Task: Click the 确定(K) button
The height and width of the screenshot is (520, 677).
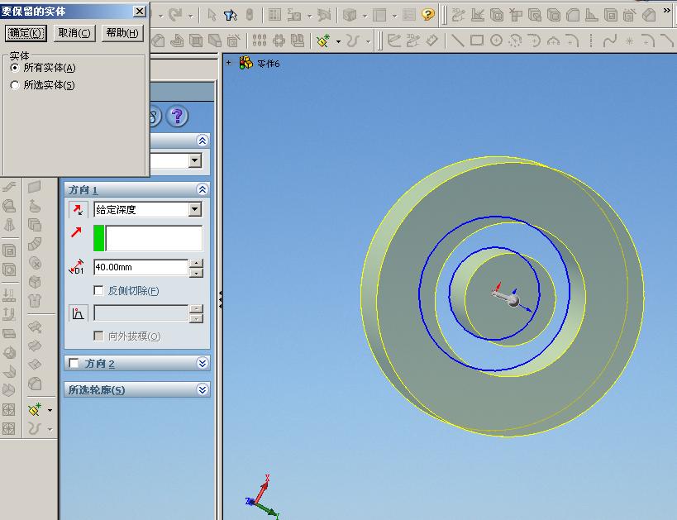Action: click(26, 33)
